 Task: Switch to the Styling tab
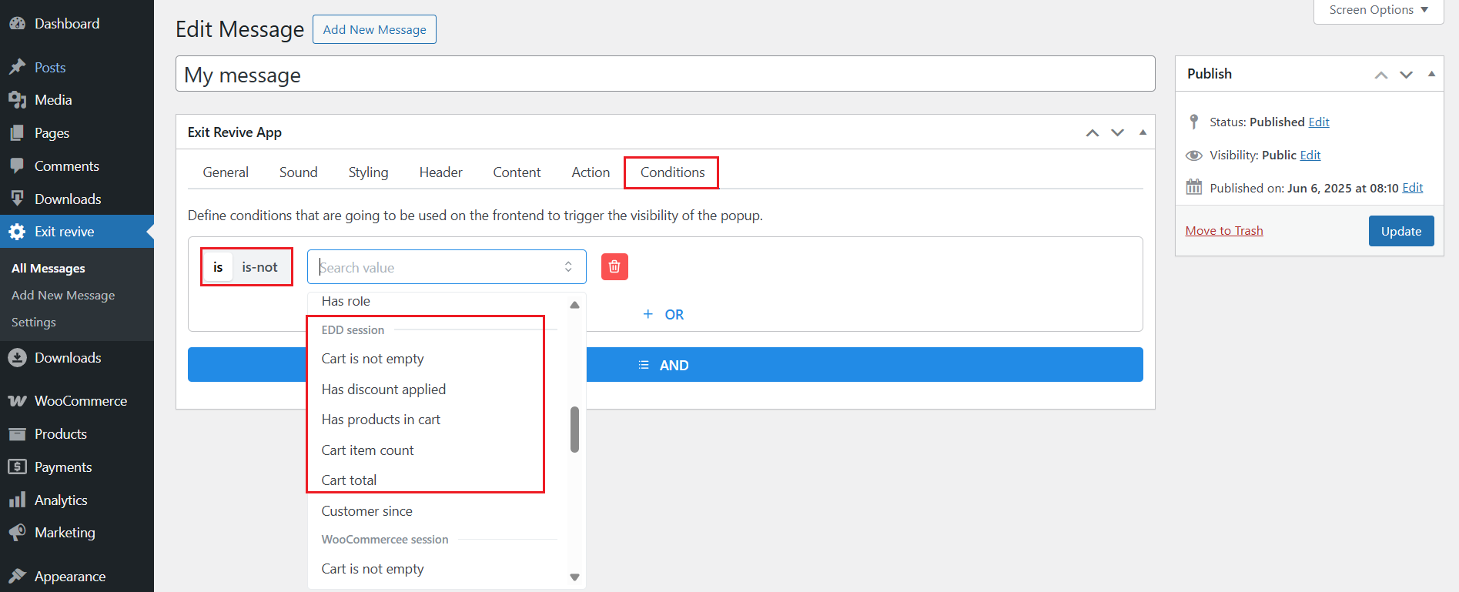click(368, 172)
